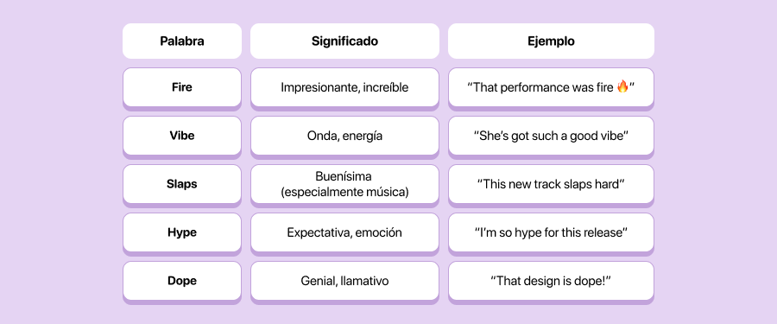Click the 'This new track slaps hard' example
Viewport: 777px width, 324px height.
coord(551,184)
